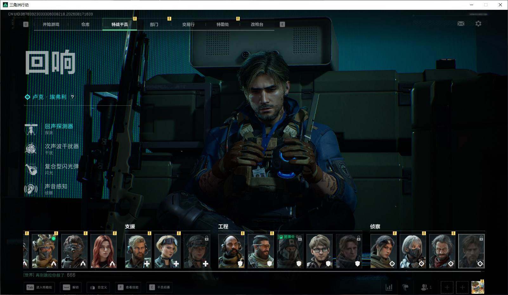
Task: Select the 次声波干扰器 skill icon
Action: [x=31, y=149]
